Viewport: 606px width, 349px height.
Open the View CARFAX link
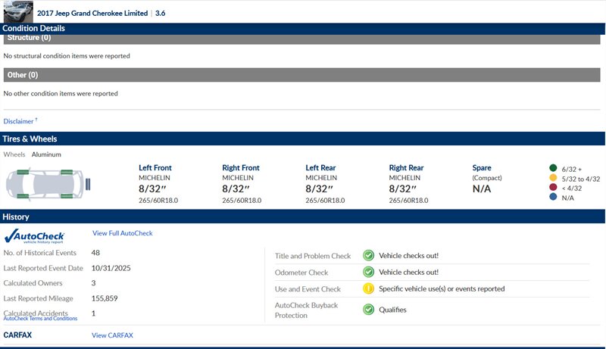click(x=111, y=335)
